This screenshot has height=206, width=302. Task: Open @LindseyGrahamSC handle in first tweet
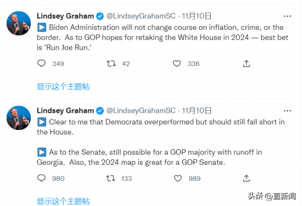tap(141, 16)
